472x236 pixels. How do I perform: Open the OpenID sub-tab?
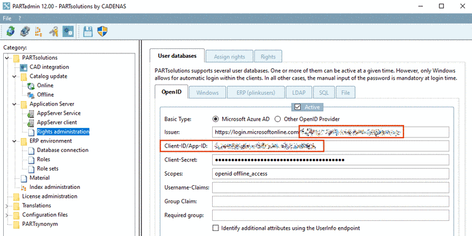click(x=171, y=92)
